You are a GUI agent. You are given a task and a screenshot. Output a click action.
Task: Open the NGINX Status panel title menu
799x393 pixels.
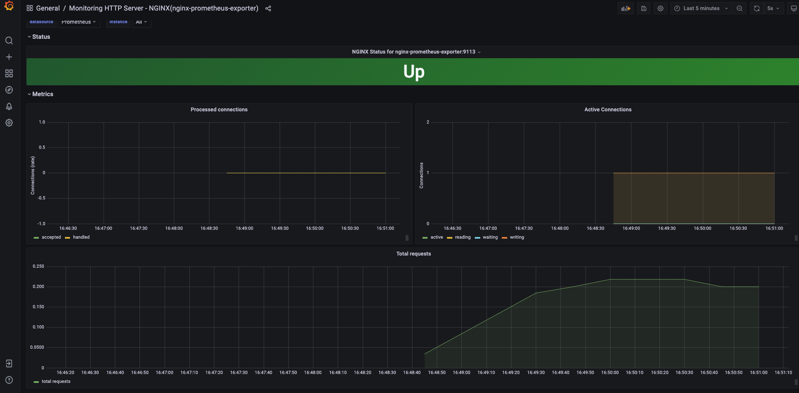point(416,52)
